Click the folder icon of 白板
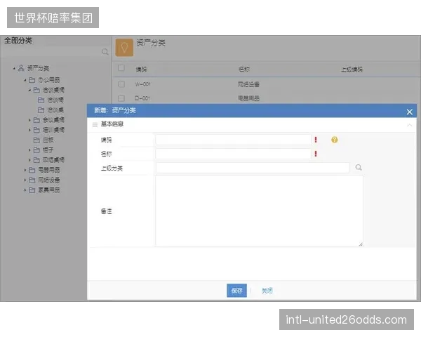 pos(36,140)
